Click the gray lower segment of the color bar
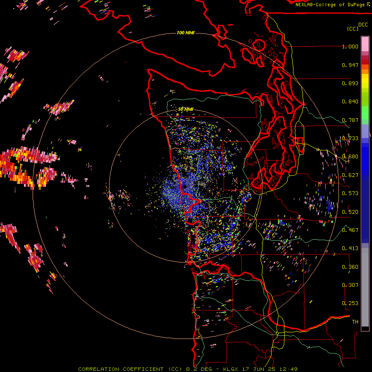The image size is (372, 372). 365,287
